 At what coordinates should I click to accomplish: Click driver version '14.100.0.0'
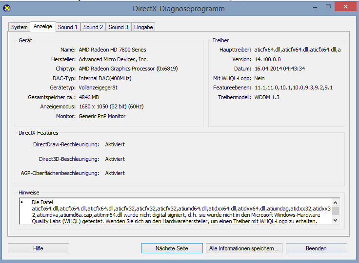[x=268, y=59]
